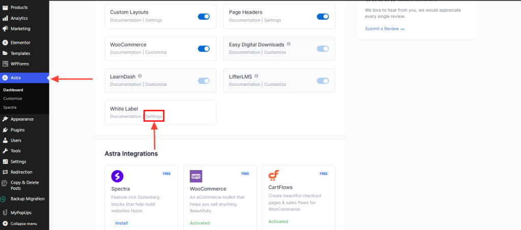Open Custom Layouts Settings link
This screenshot has height=230, width=521.
tap(154, 20)
